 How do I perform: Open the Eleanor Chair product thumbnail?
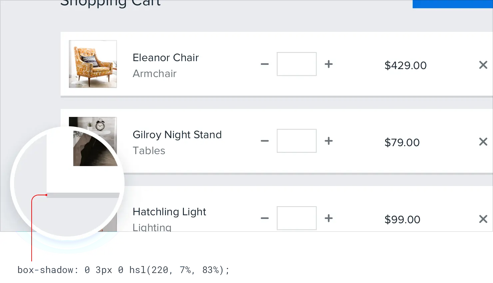pos(93,64)
